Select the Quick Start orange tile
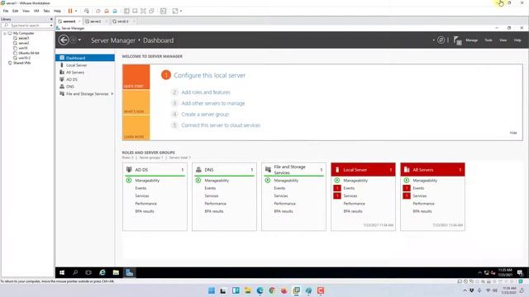Image resolution: width=529 pixels, height=297 pixels. [x=136, y=77]
